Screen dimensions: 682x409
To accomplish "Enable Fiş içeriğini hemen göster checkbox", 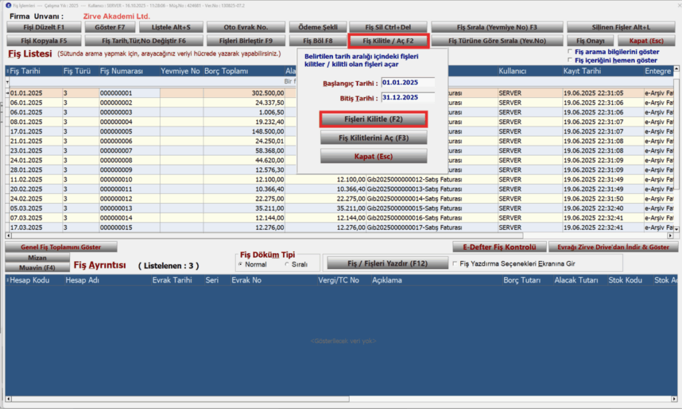I will click(x=570, y=60).
